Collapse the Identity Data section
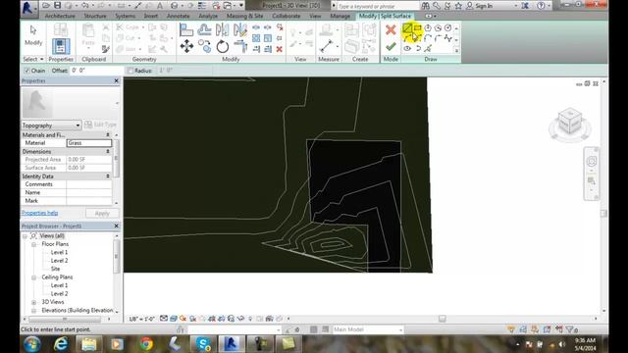 [108, 176]
